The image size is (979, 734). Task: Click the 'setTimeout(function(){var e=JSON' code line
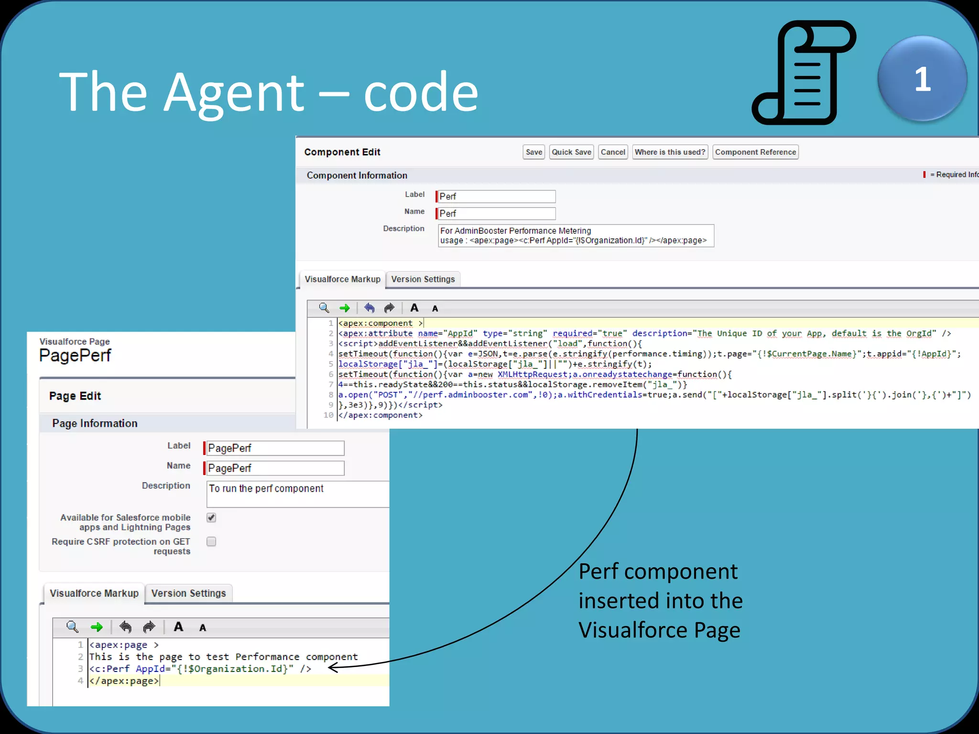pyautogui.click(x=649, y=354)
